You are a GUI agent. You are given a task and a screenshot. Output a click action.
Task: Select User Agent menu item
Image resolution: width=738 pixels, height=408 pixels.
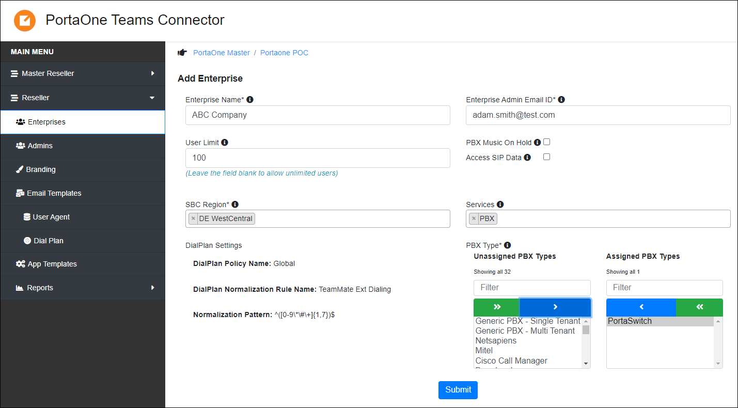click(x=83, y=217)
